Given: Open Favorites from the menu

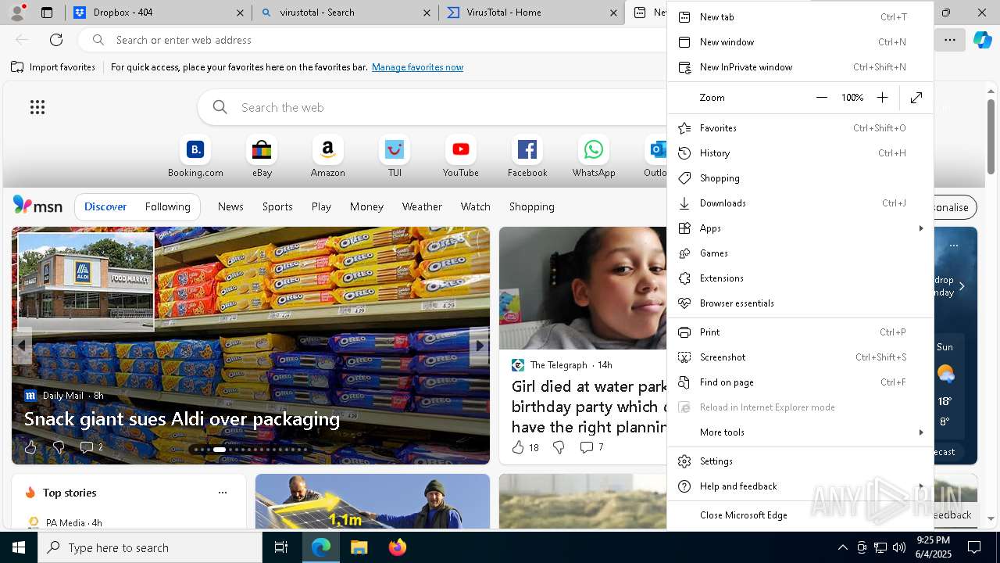Looking at the screenshot, I should (800, 128).
